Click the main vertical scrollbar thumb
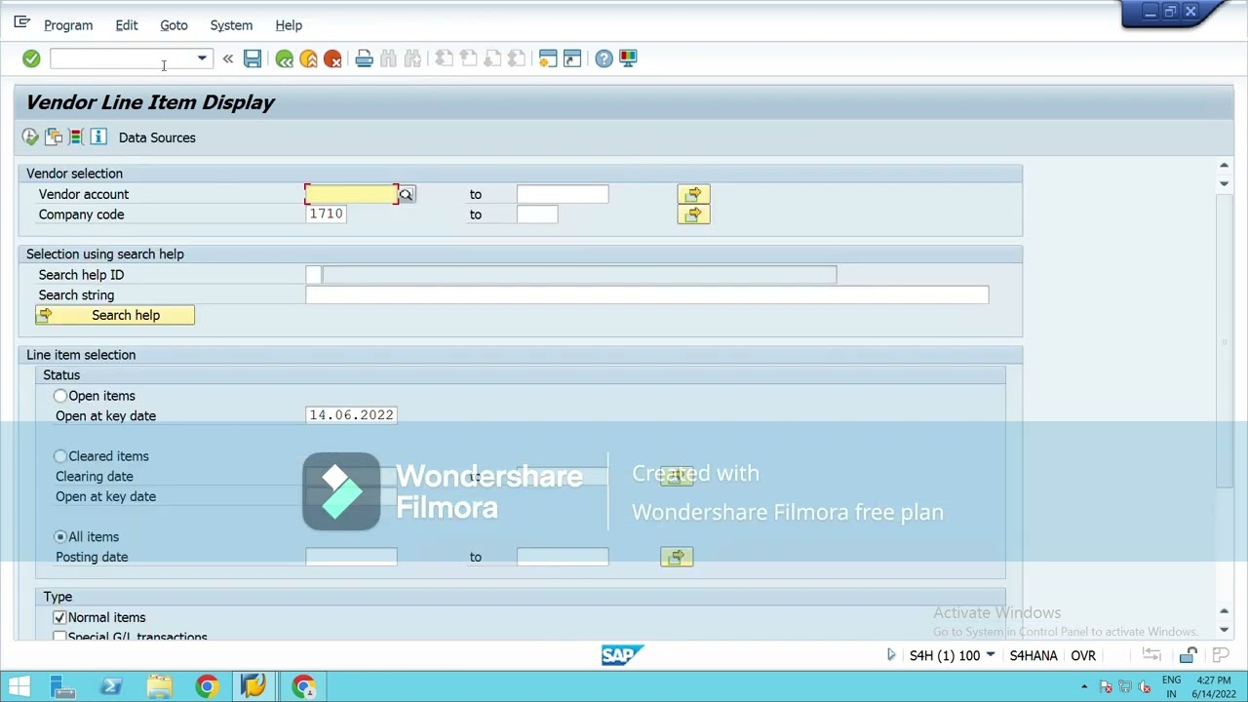1248x702 pixels. tap(1225, 339)
